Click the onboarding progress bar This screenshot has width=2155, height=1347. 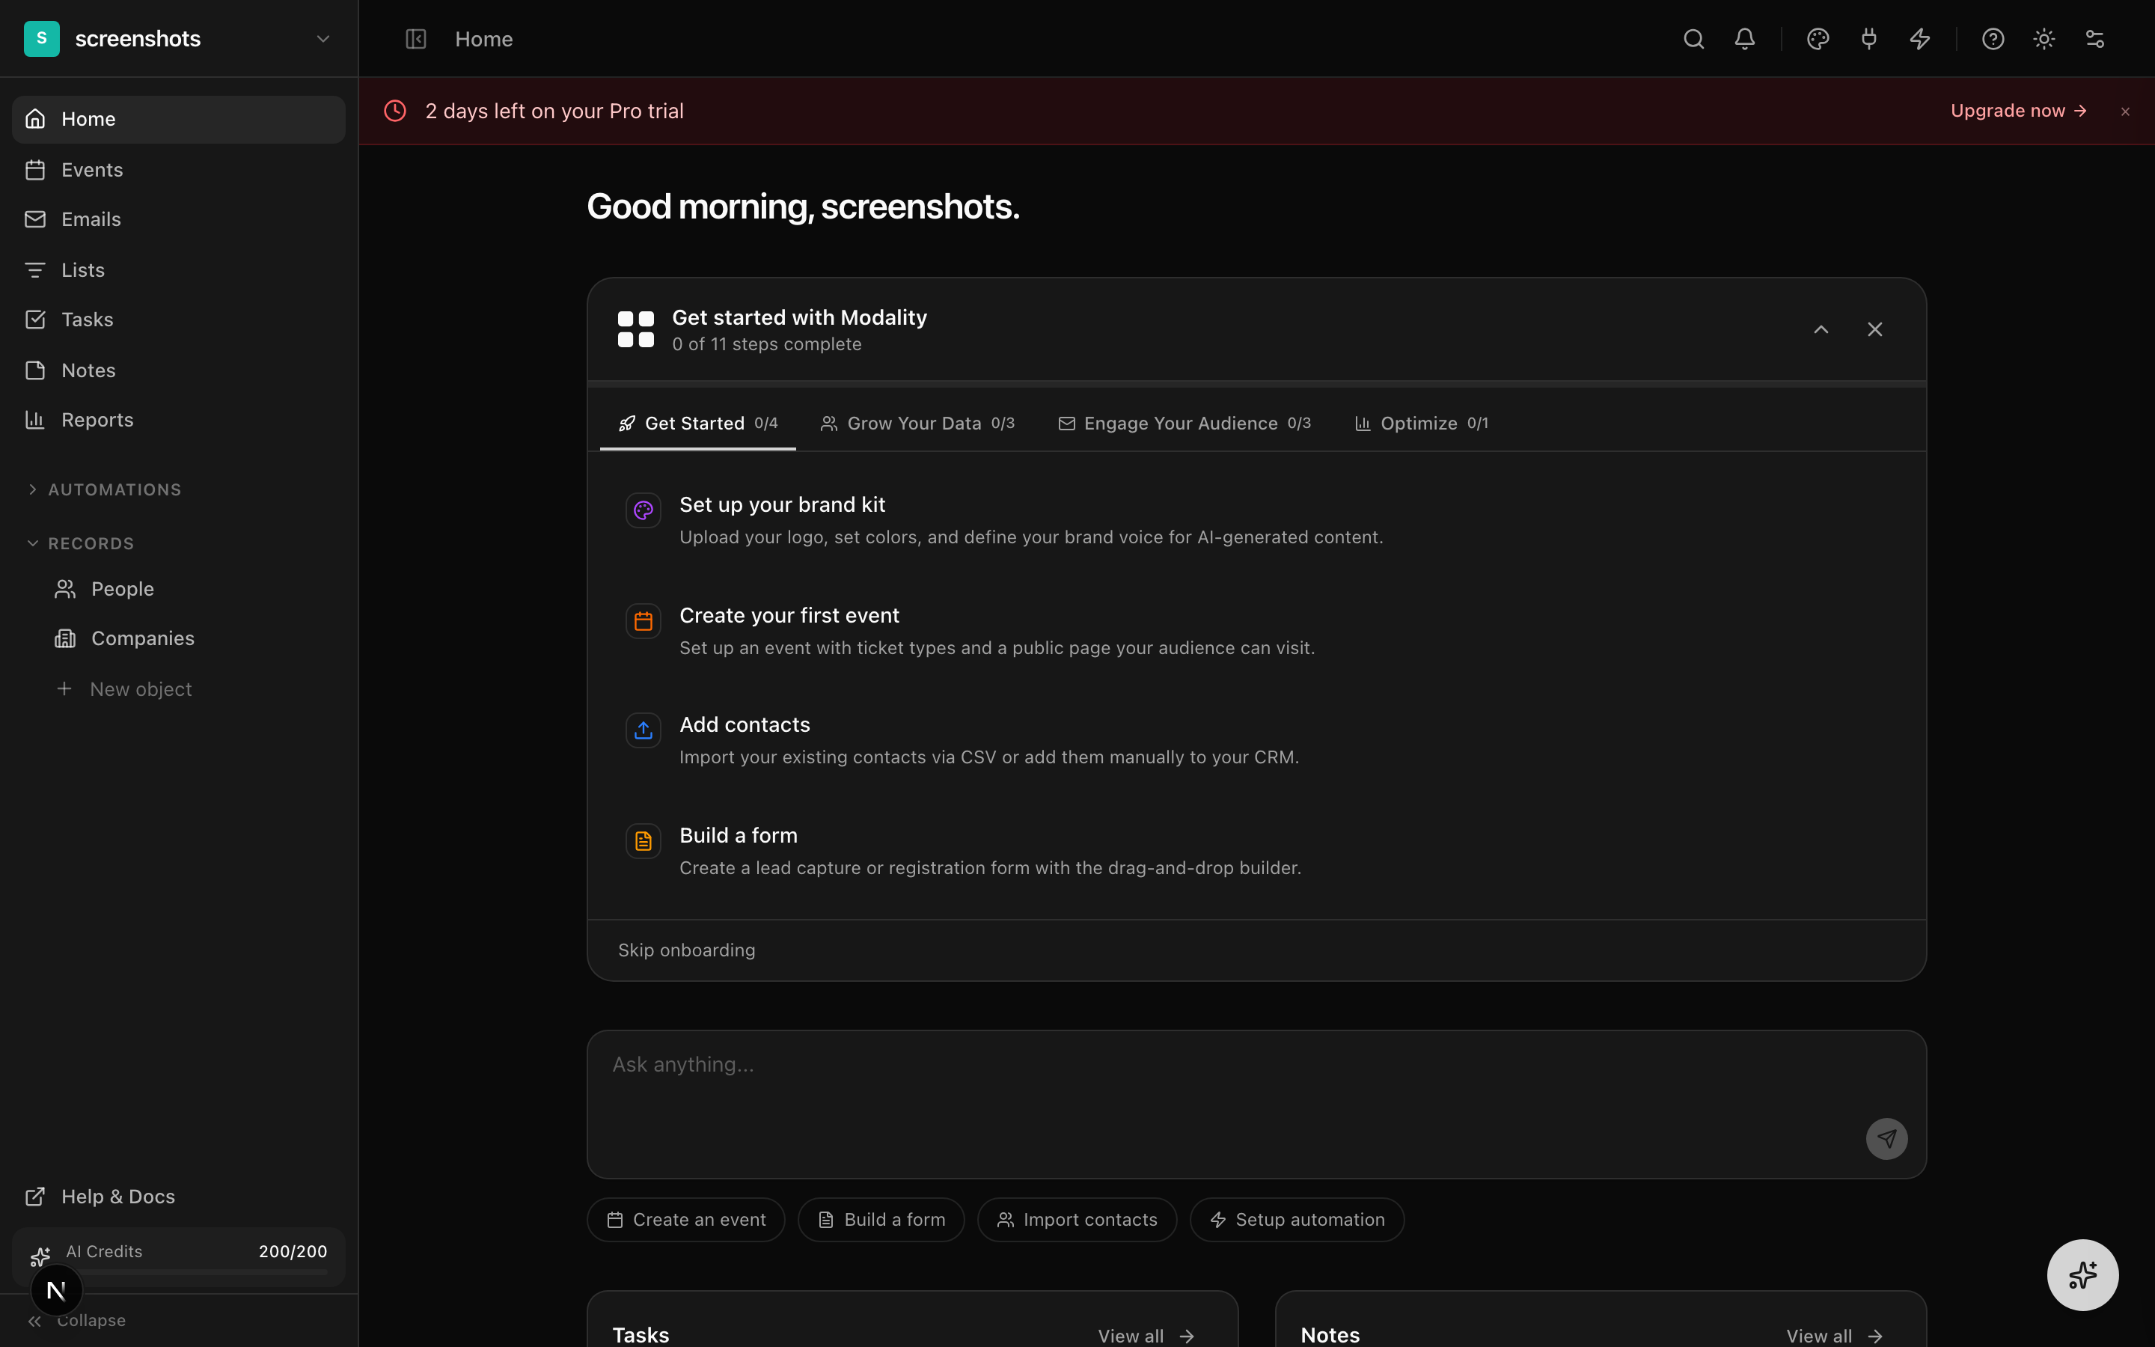[x=1256, y=384]
